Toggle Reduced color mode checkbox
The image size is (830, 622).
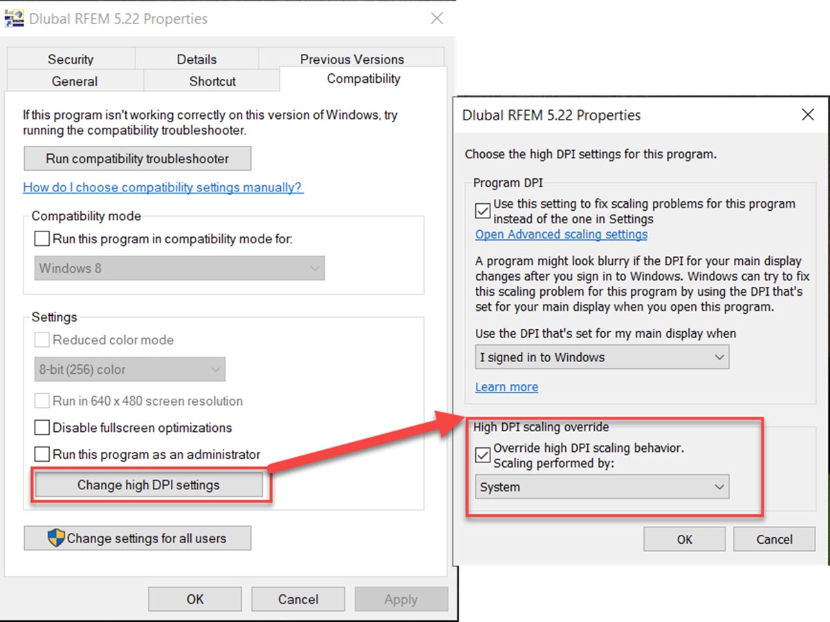coord(42,340)
